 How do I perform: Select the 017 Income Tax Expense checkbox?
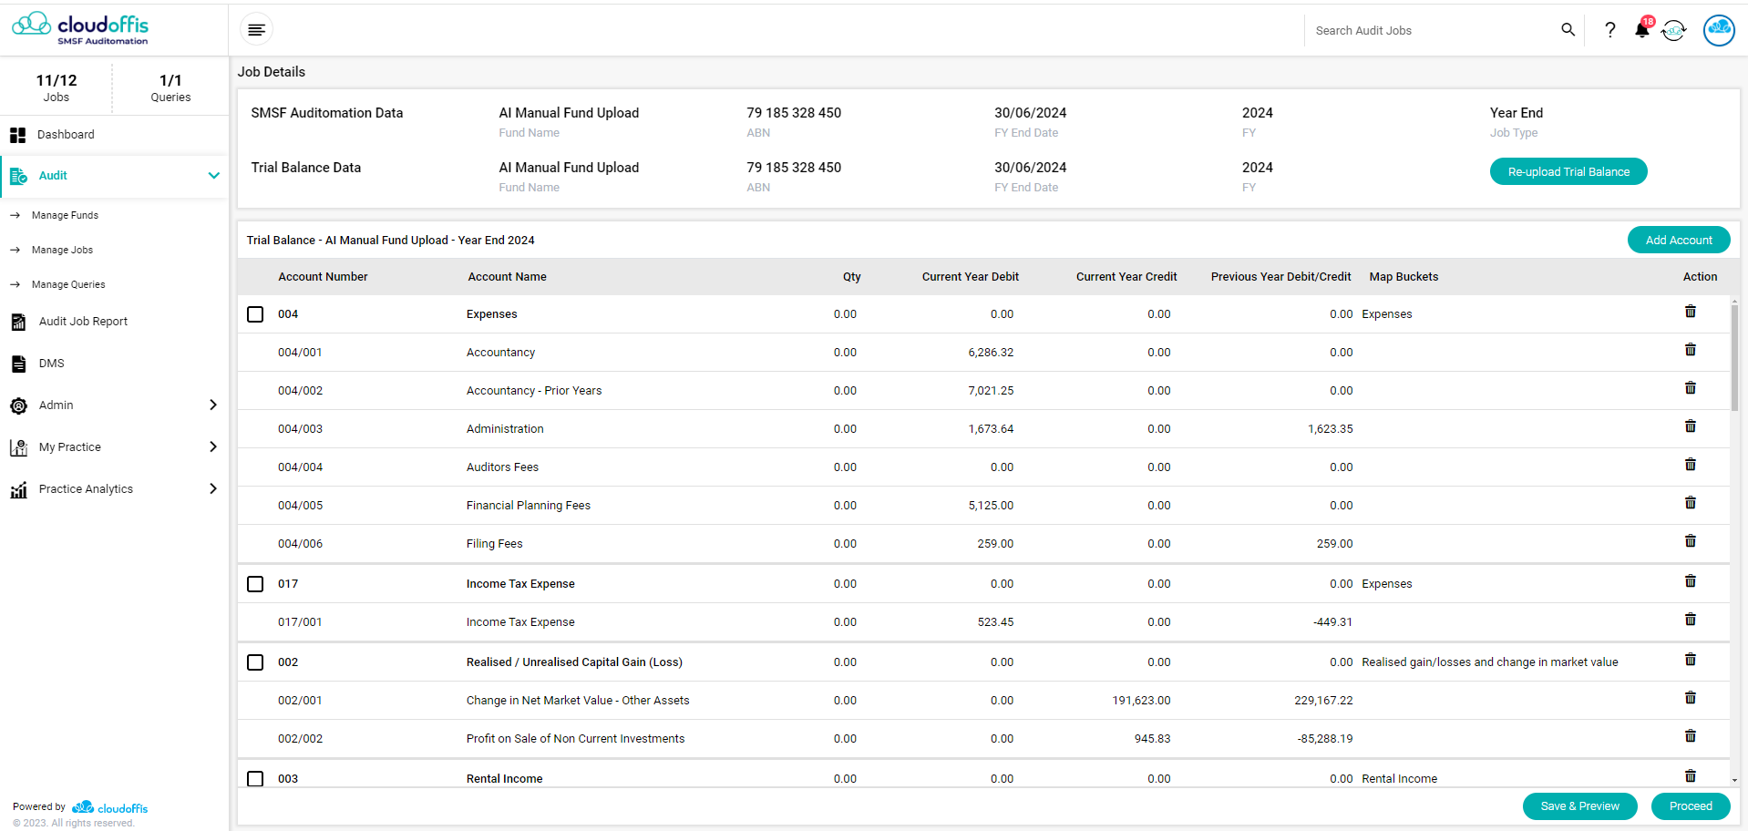(x=255, y=584)
